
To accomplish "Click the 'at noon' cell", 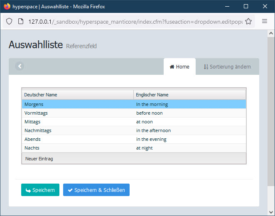I will point(145,122).
